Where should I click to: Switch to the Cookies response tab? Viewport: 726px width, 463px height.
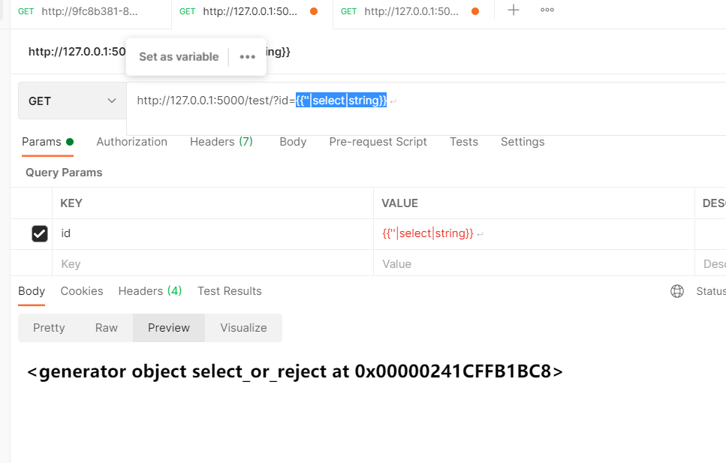coord(81,291)
